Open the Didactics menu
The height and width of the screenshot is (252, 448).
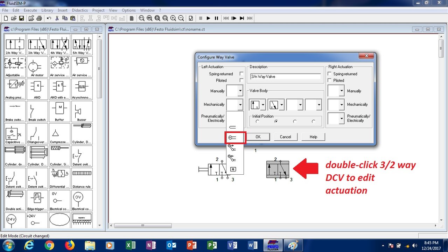tap(80, 10)
